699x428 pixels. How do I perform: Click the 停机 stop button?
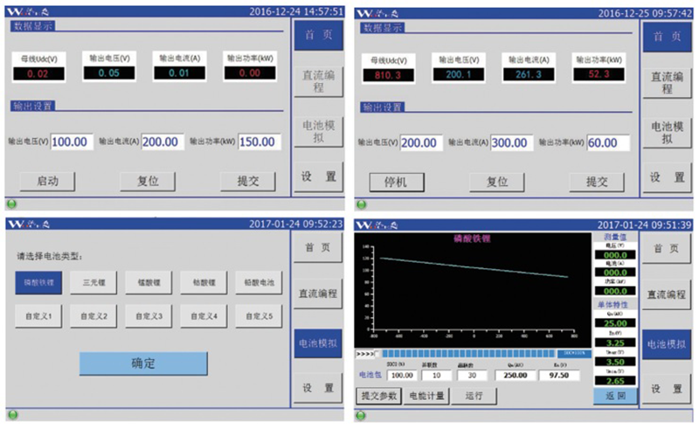click(397, 182)
